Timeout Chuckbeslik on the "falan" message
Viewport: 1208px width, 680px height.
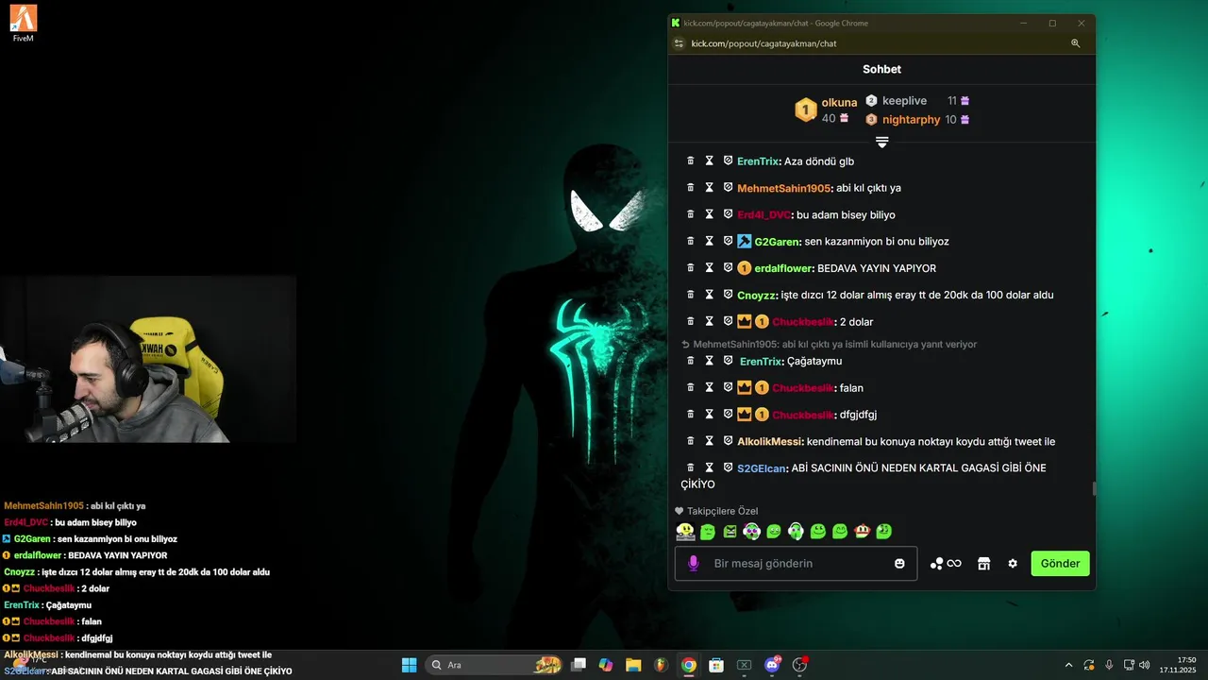click(709, 387)
